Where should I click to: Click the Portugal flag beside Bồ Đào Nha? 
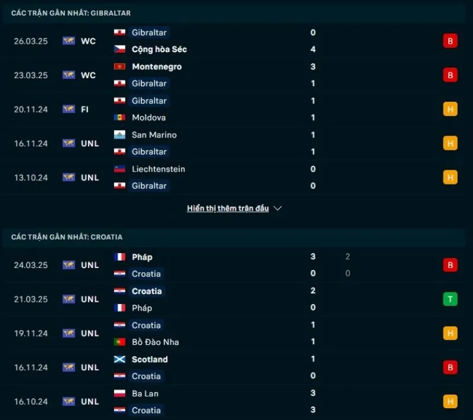119,342
